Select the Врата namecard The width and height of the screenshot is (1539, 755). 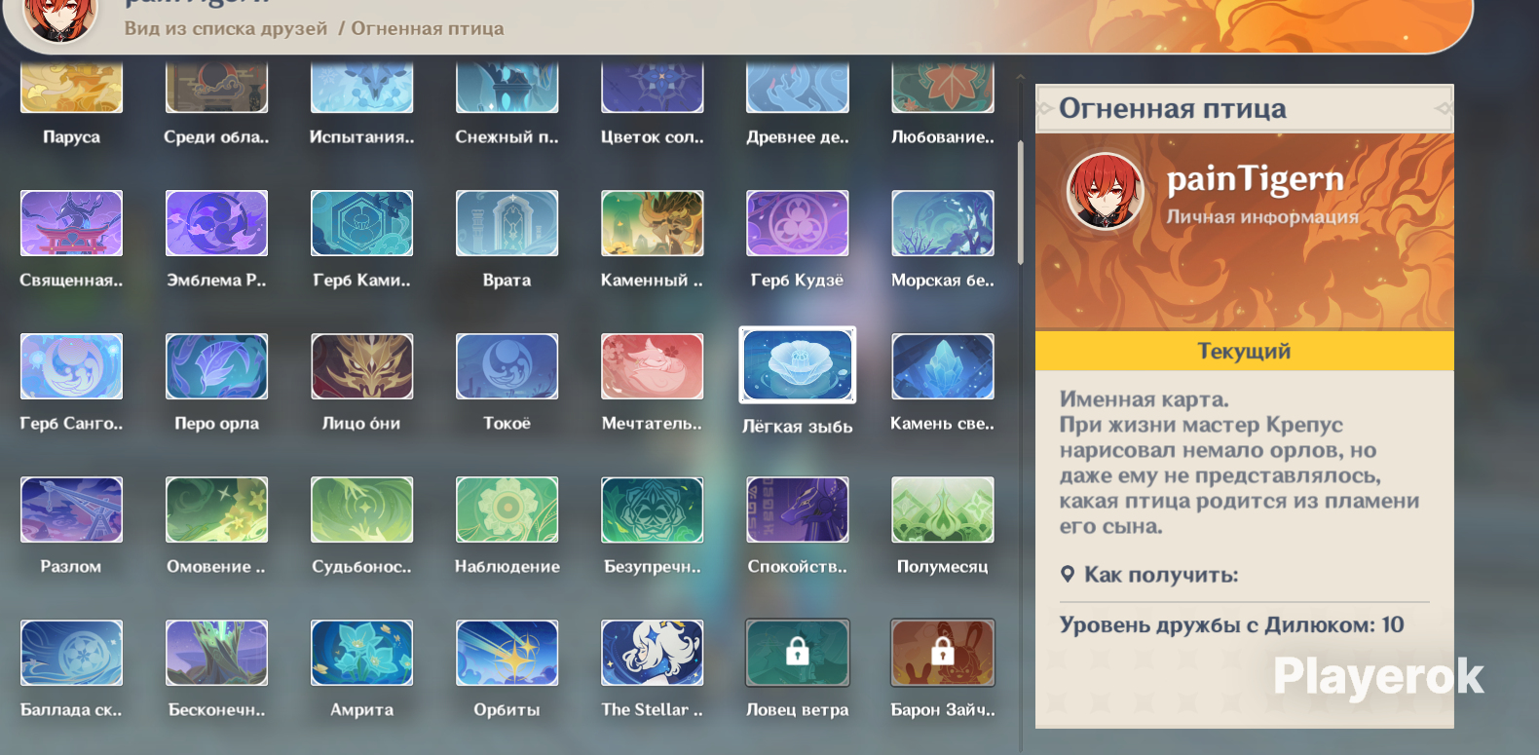coord(507,223)
